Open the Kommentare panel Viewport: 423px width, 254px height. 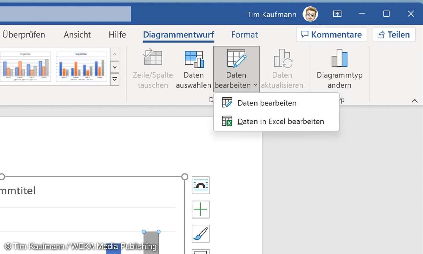(331, 34)
